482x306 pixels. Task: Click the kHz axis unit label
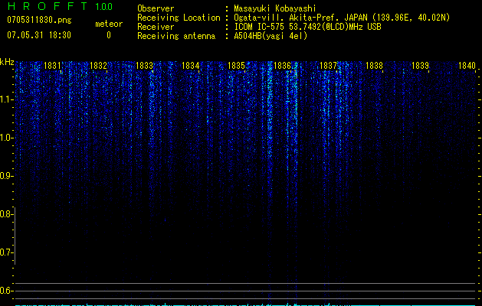click(x=7, y=62)
